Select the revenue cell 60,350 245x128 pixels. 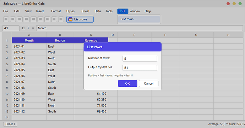click(91, 99)
